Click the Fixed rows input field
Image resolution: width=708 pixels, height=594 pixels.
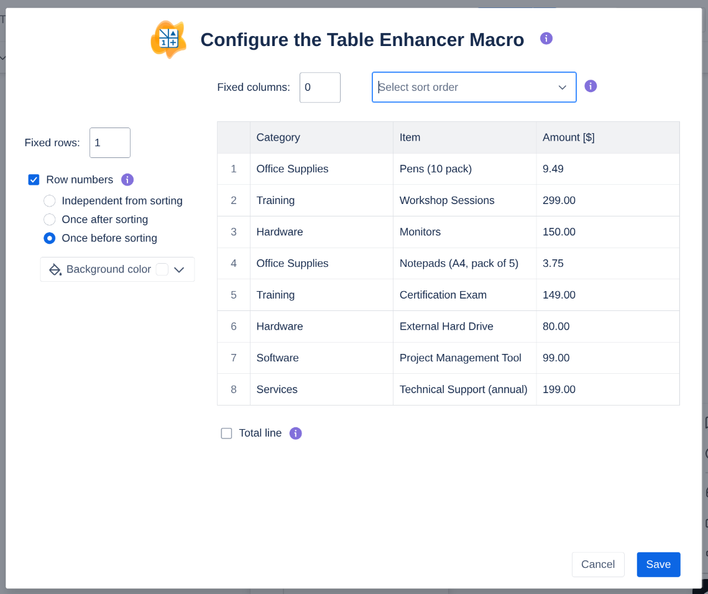[109, 143]
